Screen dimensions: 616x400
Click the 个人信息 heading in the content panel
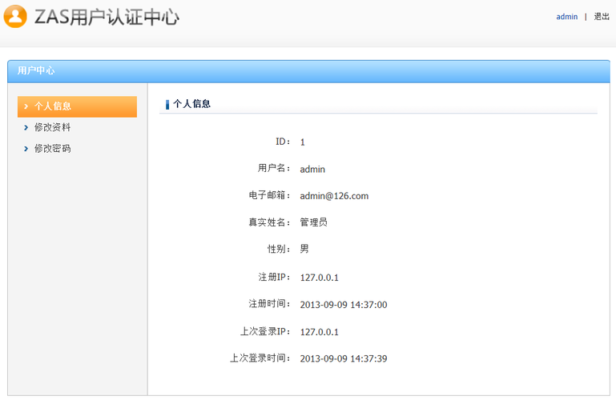[x=192, y=104]
